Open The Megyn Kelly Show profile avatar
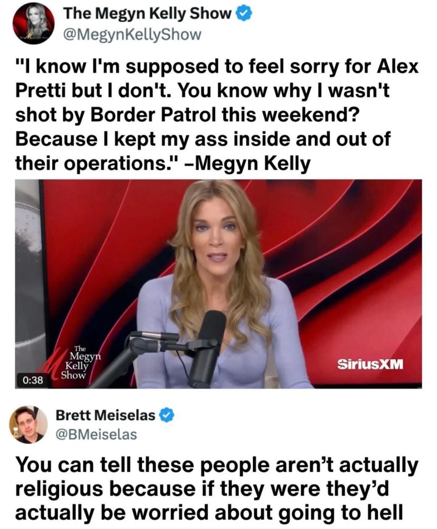437x529 pixels. tap(34, 24)
